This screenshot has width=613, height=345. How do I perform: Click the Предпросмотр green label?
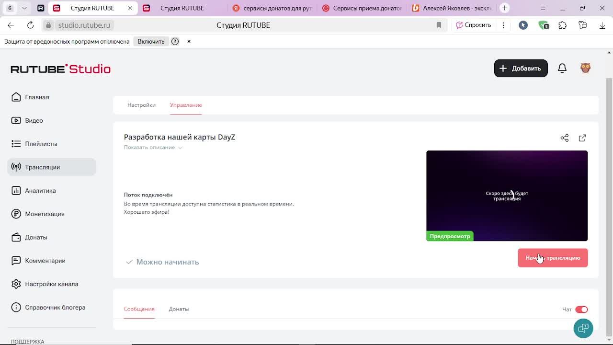point(450,236)
